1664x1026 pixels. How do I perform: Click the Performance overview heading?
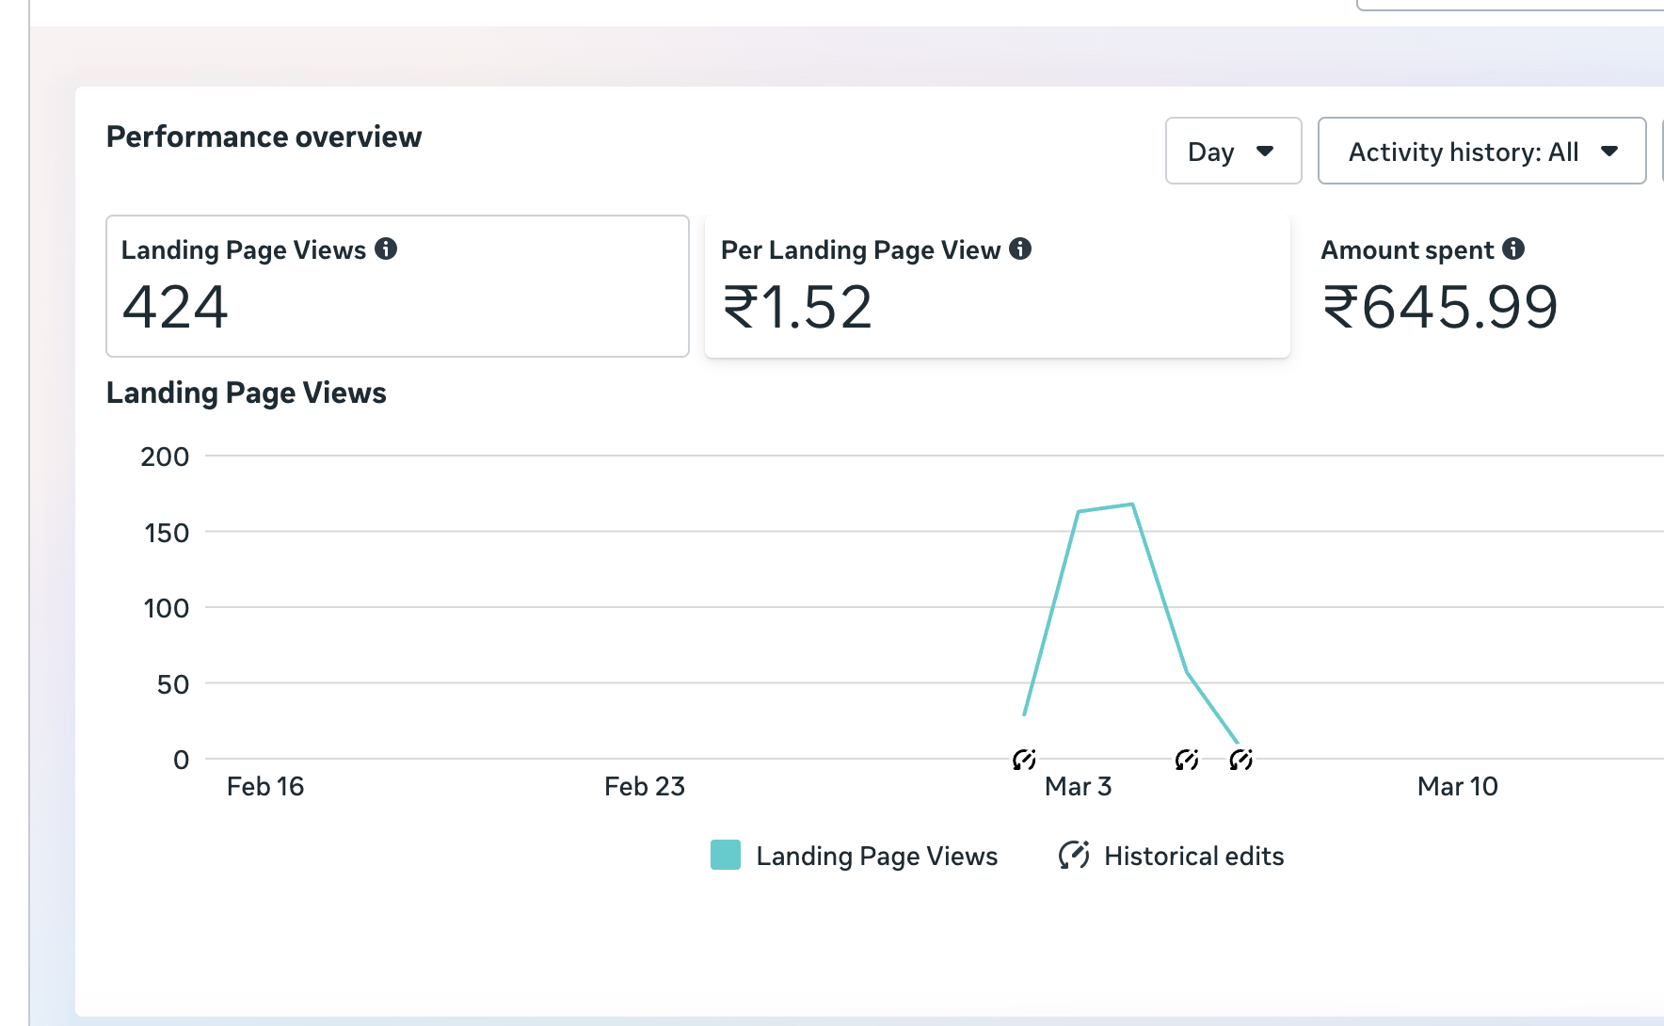264,137
